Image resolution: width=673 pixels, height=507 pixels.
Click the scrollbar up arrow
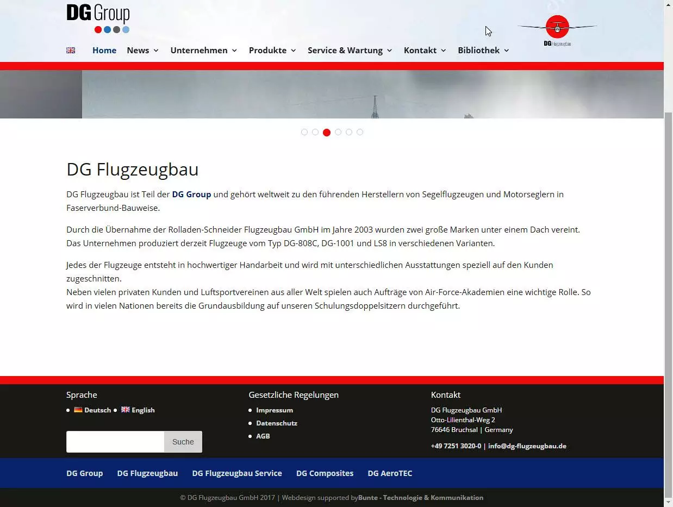click(x=669, y=4)
